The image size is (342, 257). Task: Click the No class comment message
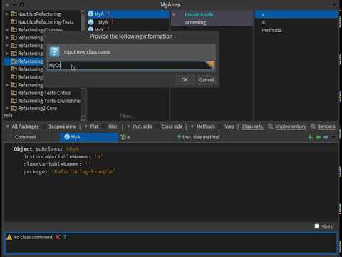coord(33,237)
